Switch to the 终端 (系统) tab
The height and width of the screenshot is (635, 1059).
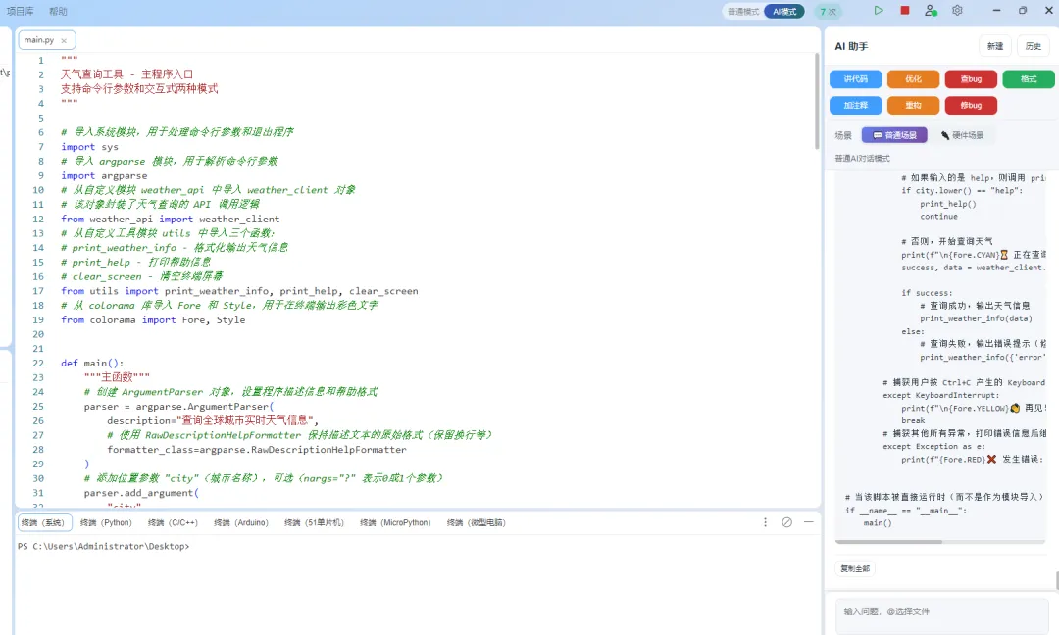pos(42,522)
